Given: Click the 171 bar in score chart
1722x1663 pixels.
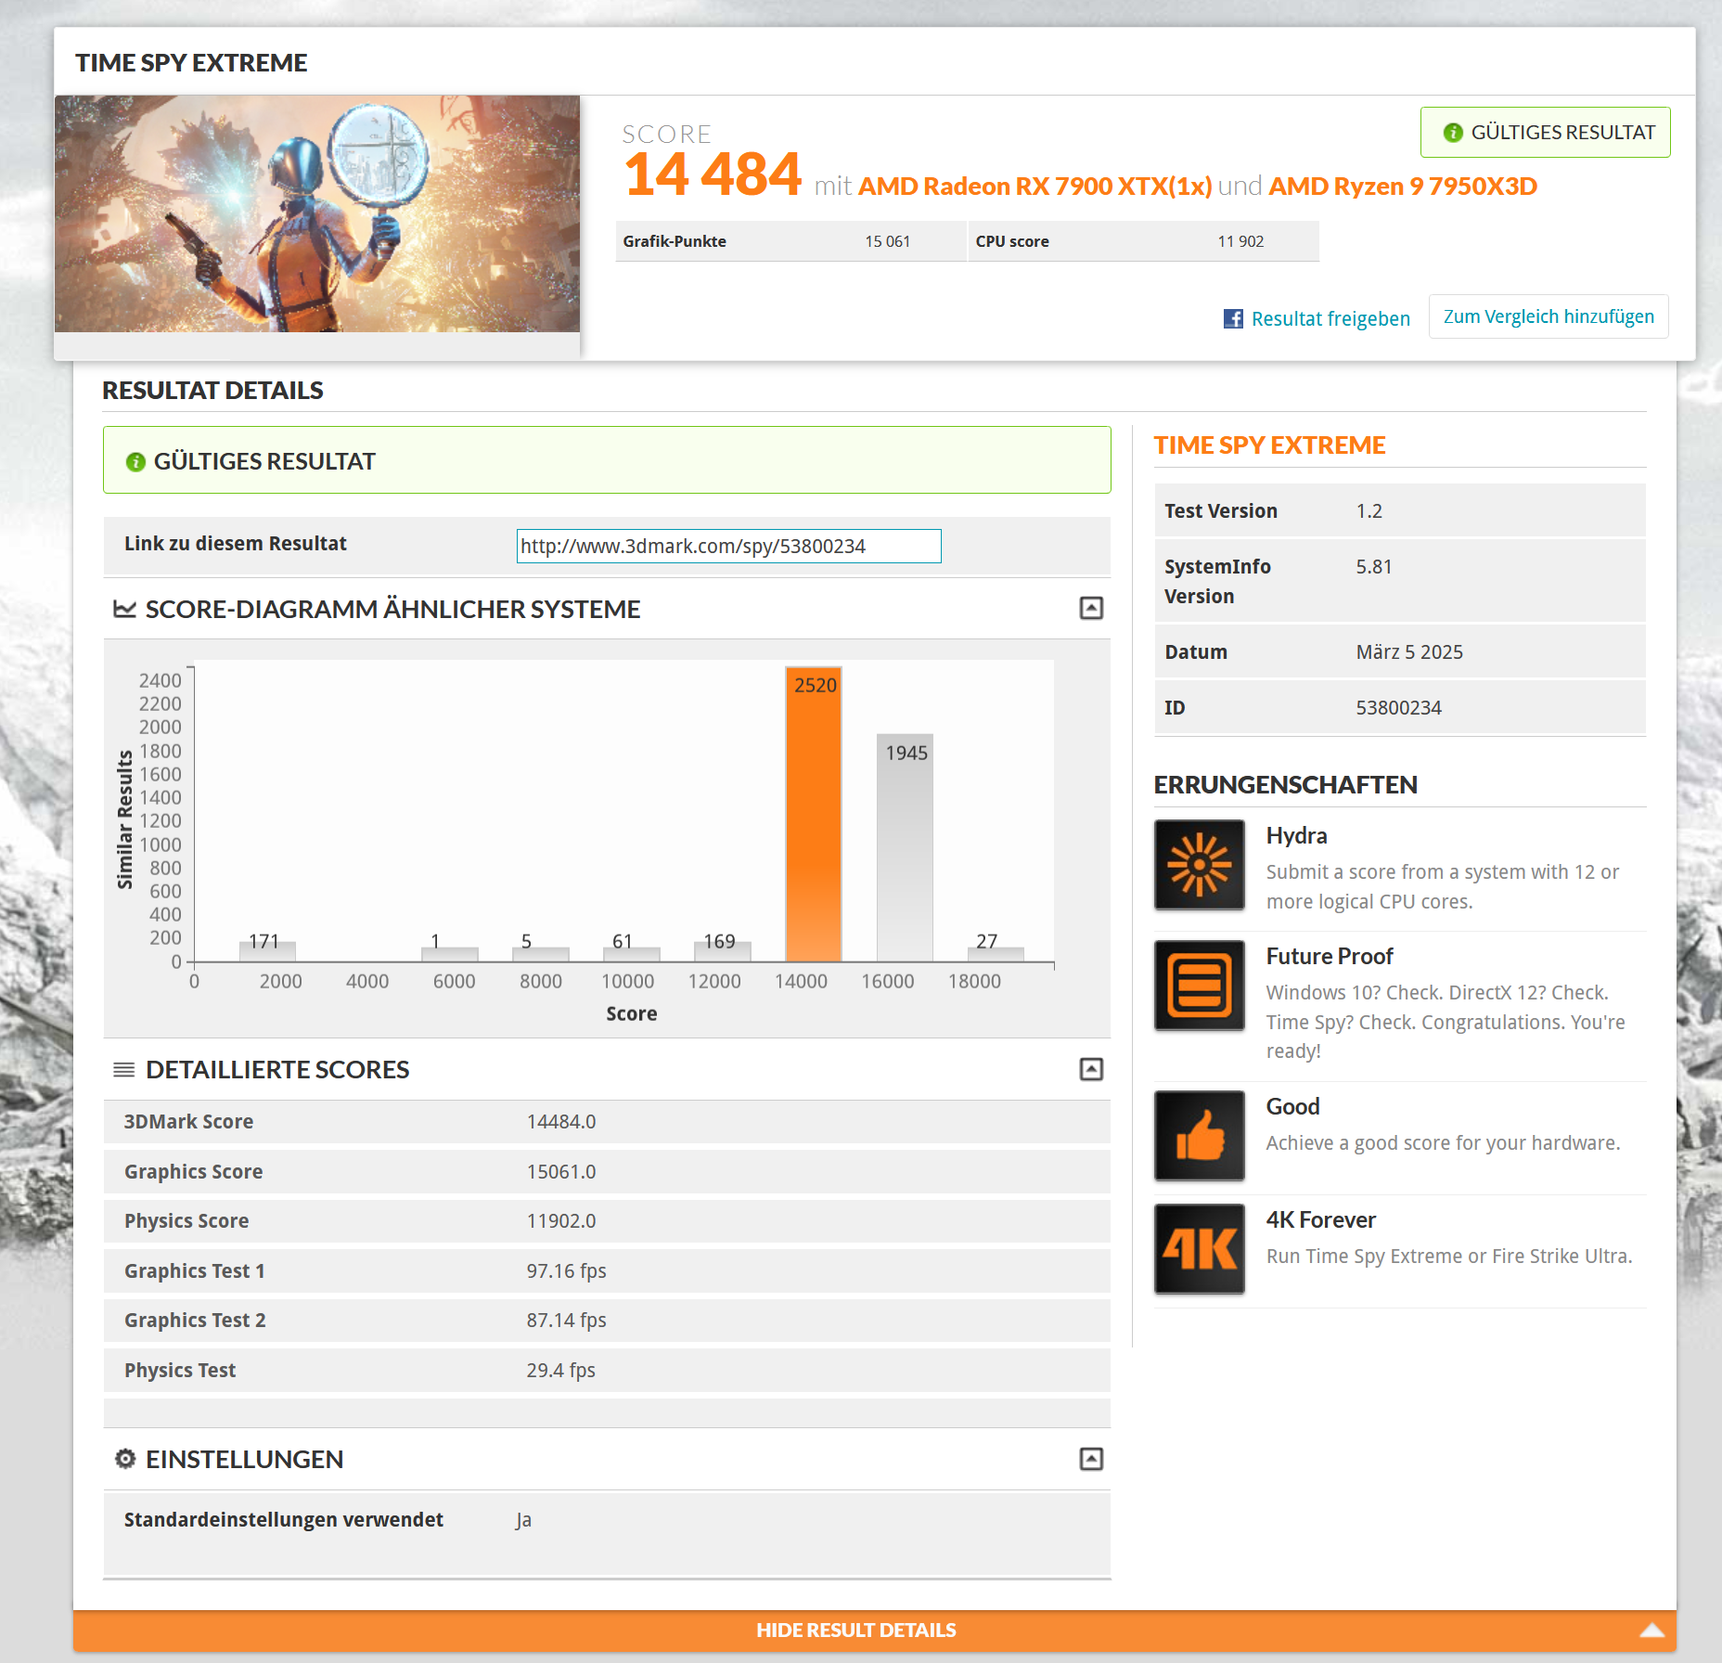Looking at the screenshot, I should (267, 951).
